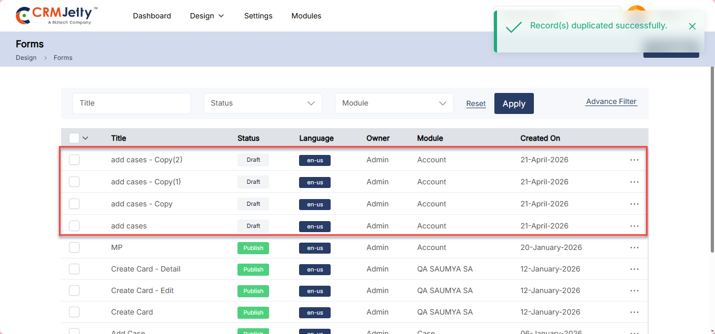Dismiss the success notification with X

(x=692, y=26)
